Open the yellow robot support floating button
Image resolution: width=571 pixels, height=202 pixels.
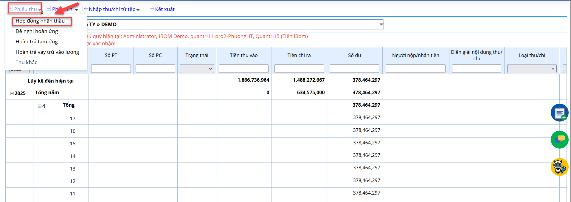pyautogui.click(x=559, y=167)
